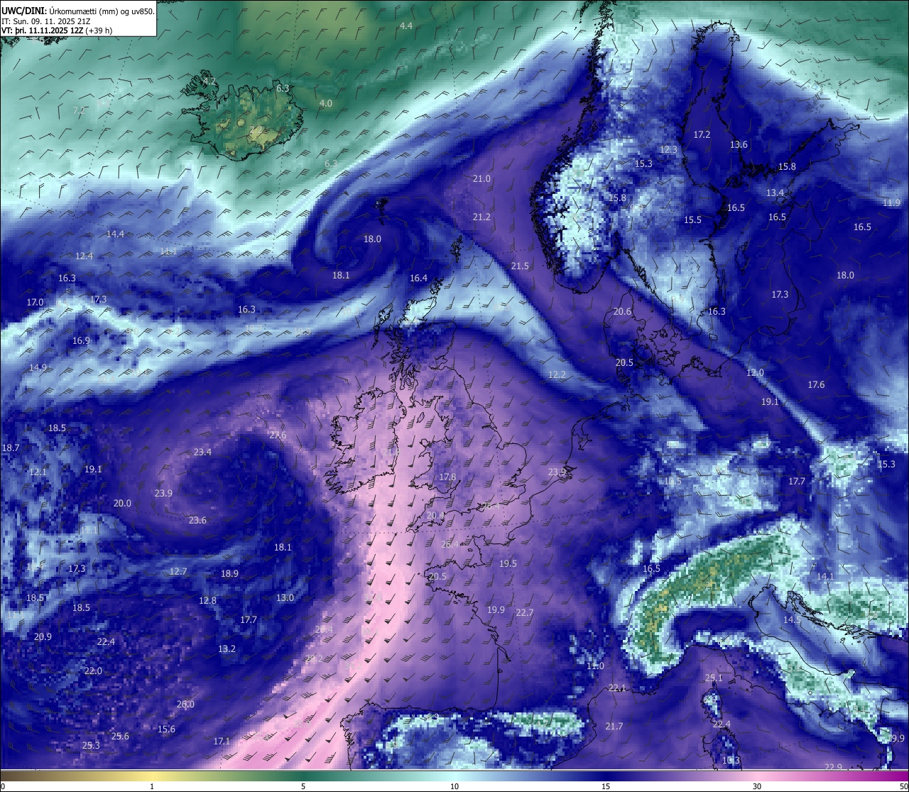Click the 13.2 value in the Atlantic
Image resolution: width=909 pixels, height=792 pixels.
pos(227,649)
